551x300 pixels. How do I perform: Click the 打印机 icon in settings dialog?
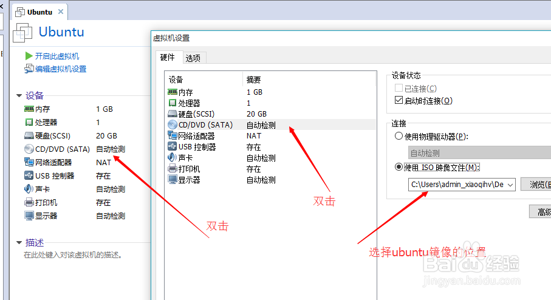pos(172,168)
